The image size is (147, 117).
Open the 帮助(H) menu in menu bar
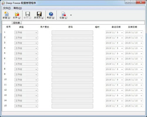coord(18,8)
